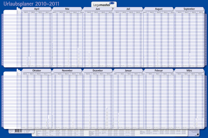Switch to the Juli month tab

pyautogui.click(x=129, y=8)
